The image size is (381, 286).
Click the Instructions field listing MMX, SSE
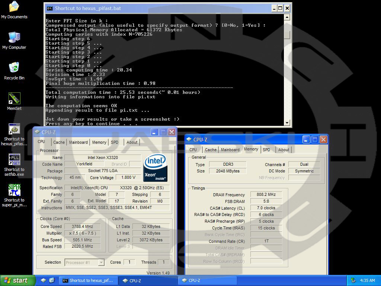pyautogui.click(x=117, y=207)
